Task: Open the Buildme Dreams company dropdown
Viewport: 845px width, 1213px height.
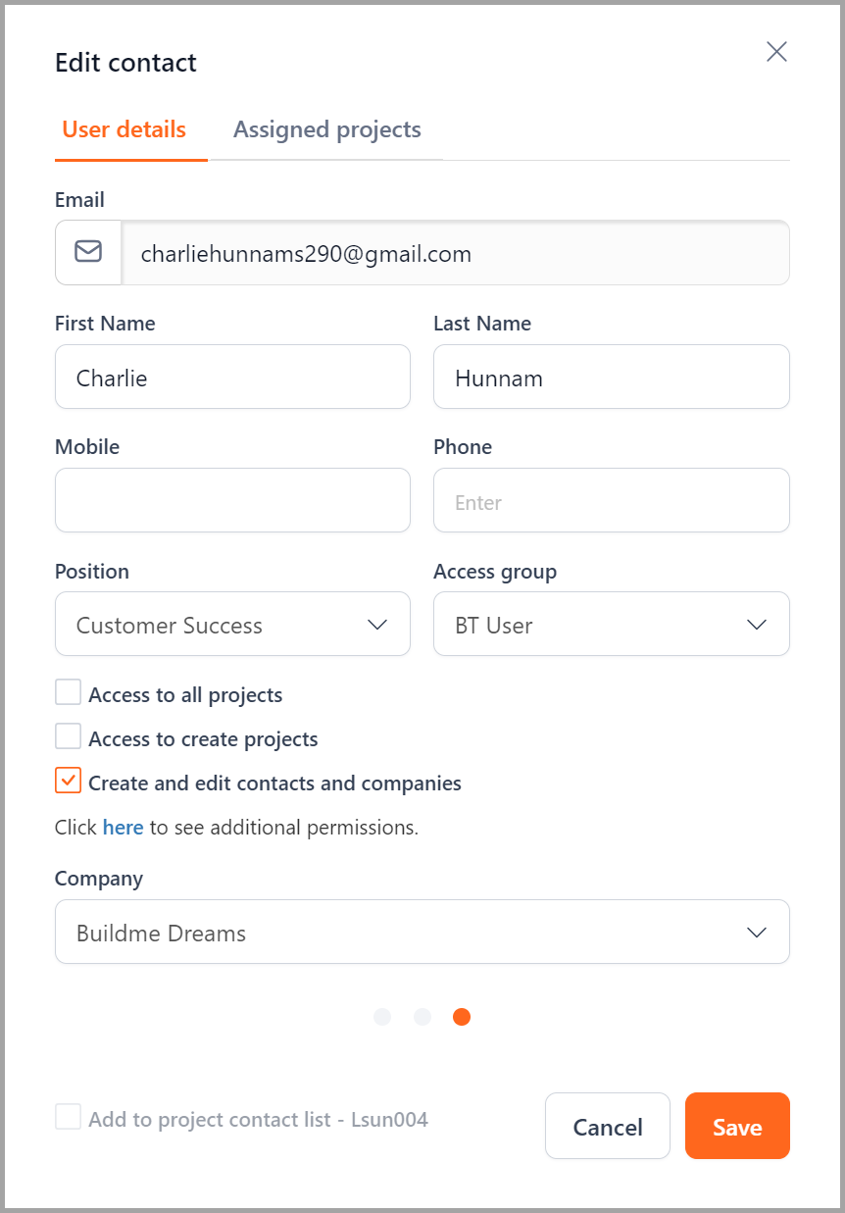Action: tap(422, 932)
